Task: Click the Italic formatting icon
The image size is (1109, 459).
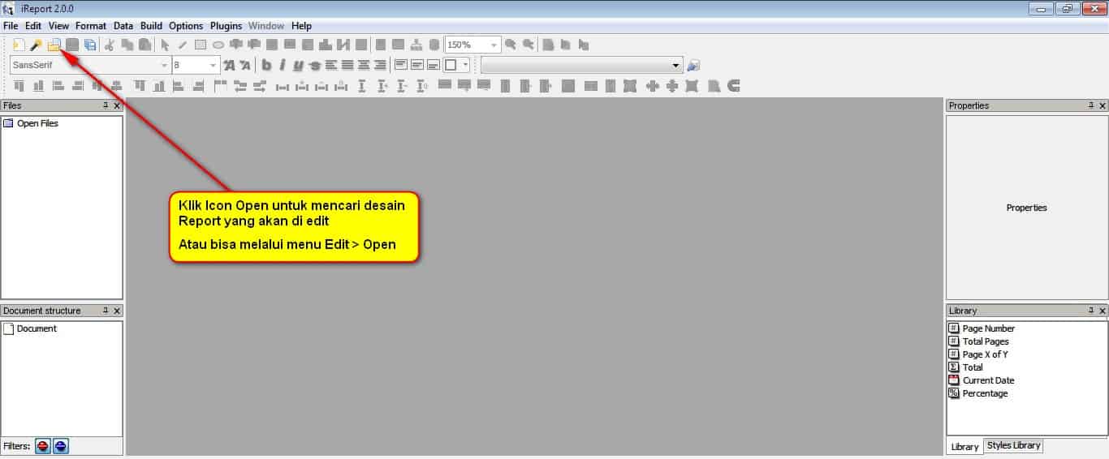Action: pos(283,66)
